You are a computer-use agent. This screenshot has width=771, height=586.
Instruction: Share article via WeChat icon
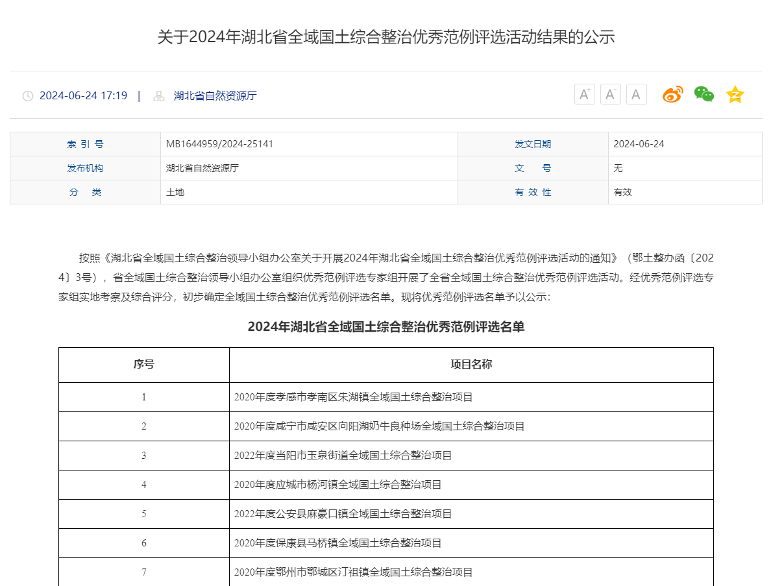pyautogui.click(x=704, y=95)
